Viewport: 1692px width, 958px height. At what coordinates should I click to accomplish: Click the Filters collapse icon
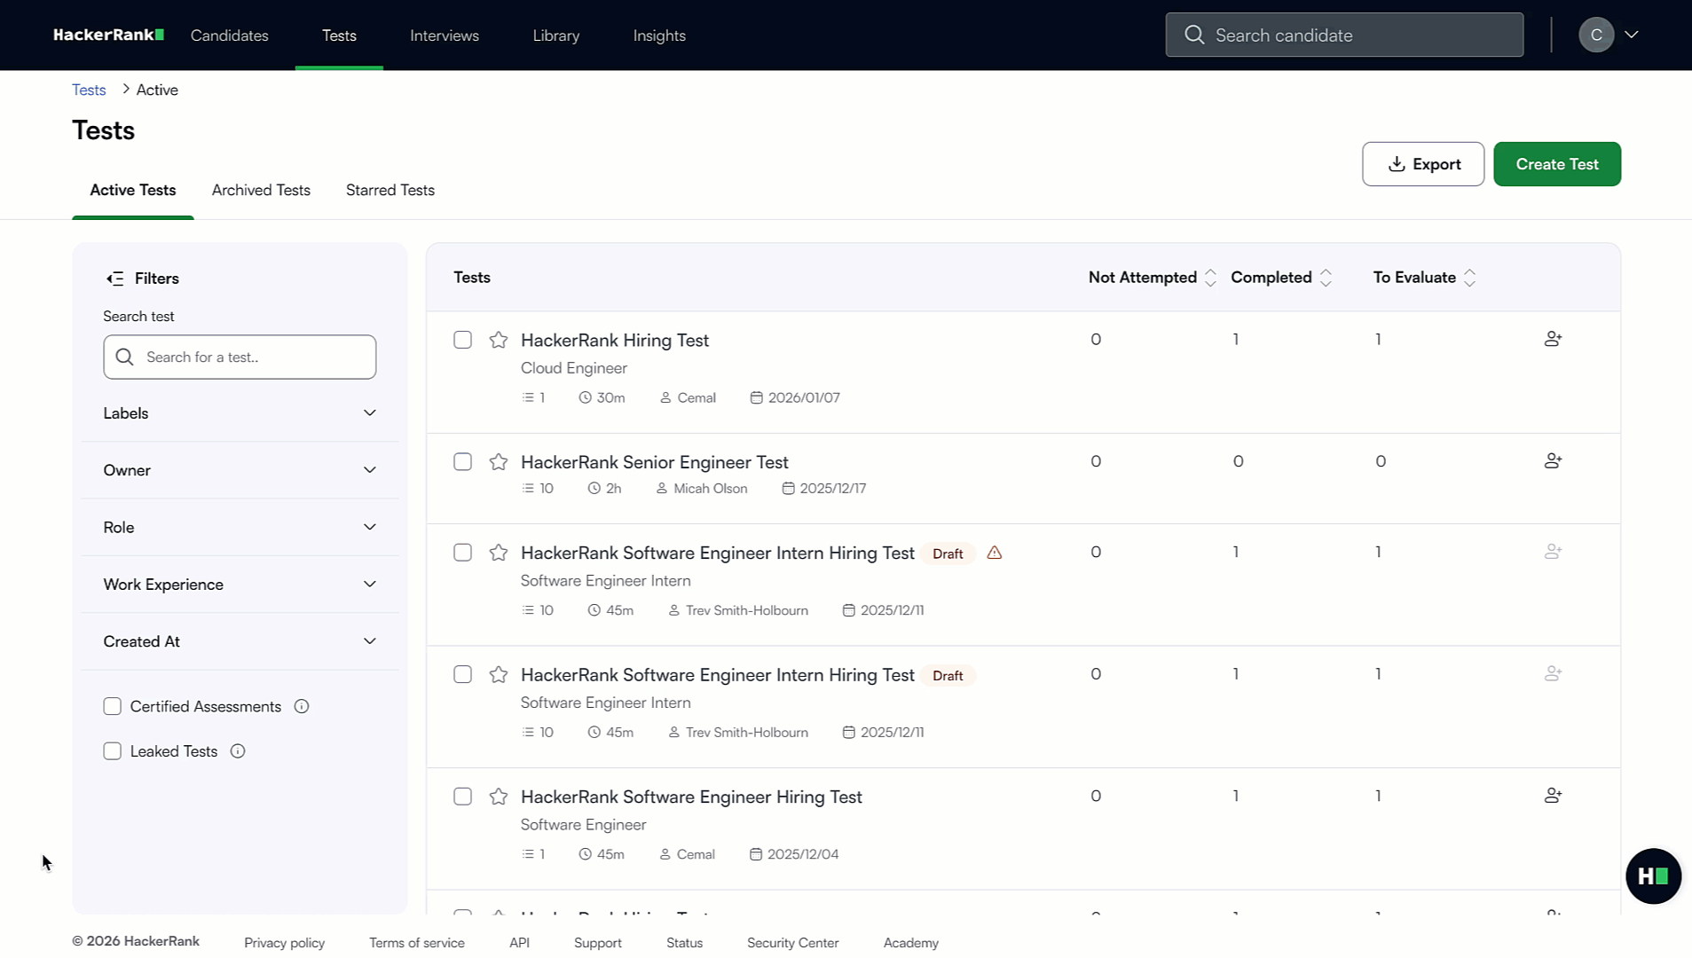point(114,278)
